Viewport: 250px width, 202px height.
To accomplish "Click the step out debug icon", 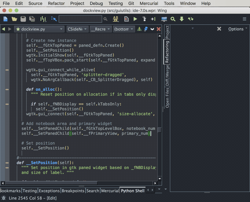I will point(153,19).
